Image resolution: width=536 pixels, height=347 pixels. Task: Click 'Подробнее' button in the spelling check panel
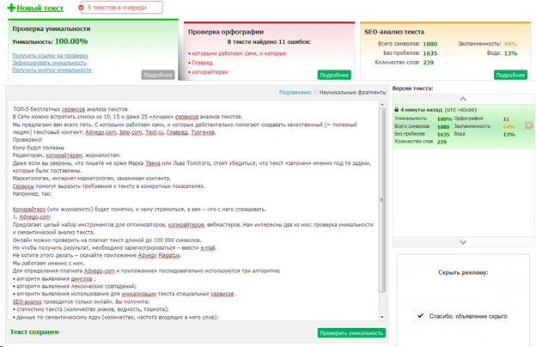pyautogui.click(x=334, y=75)
